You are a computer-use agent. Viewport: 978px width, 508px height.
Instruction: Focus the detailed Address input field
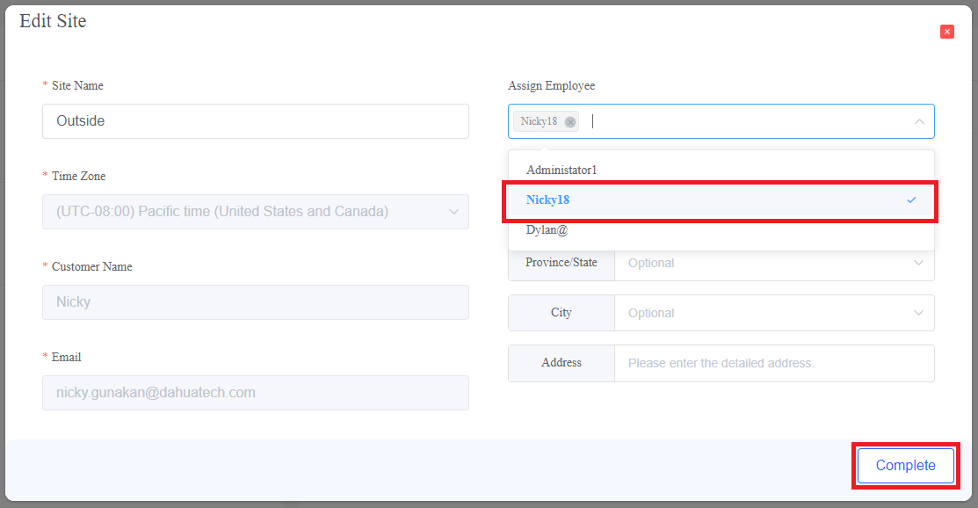[x=773, y=363]
